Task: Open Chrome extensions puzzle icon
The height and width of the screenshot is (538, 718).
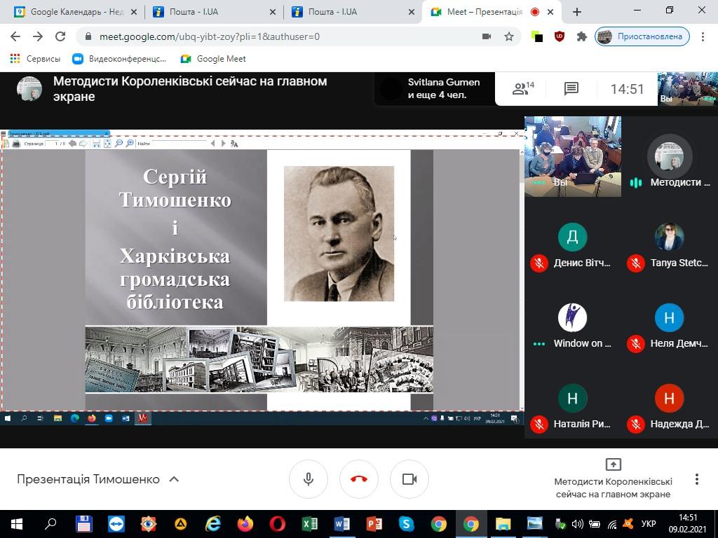Action: [581, 36]
